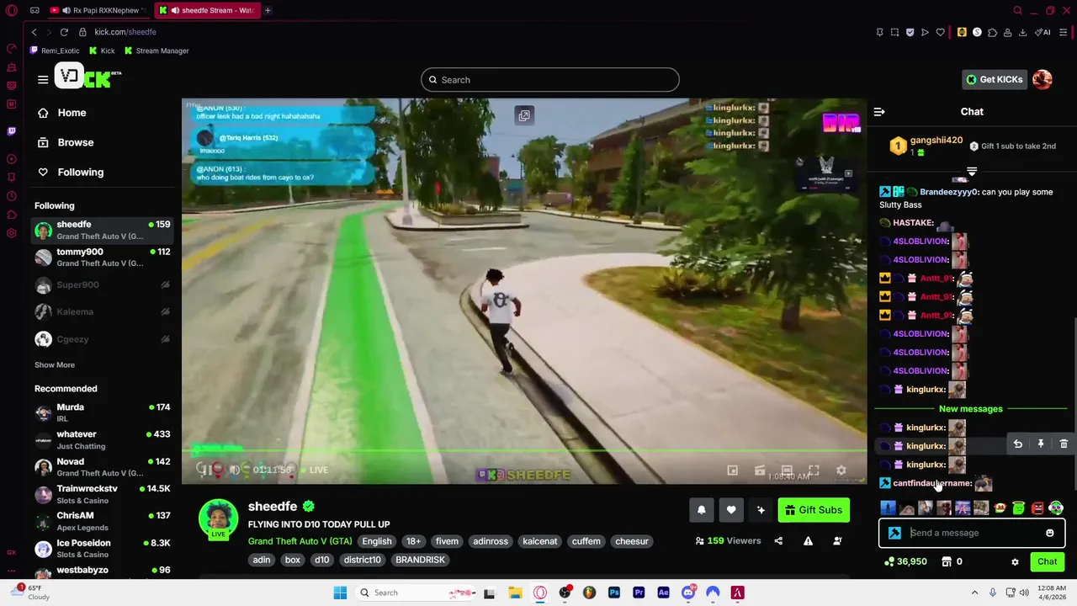
Task: Click the popout icon atop the video
Action: (x=524, y=116)
